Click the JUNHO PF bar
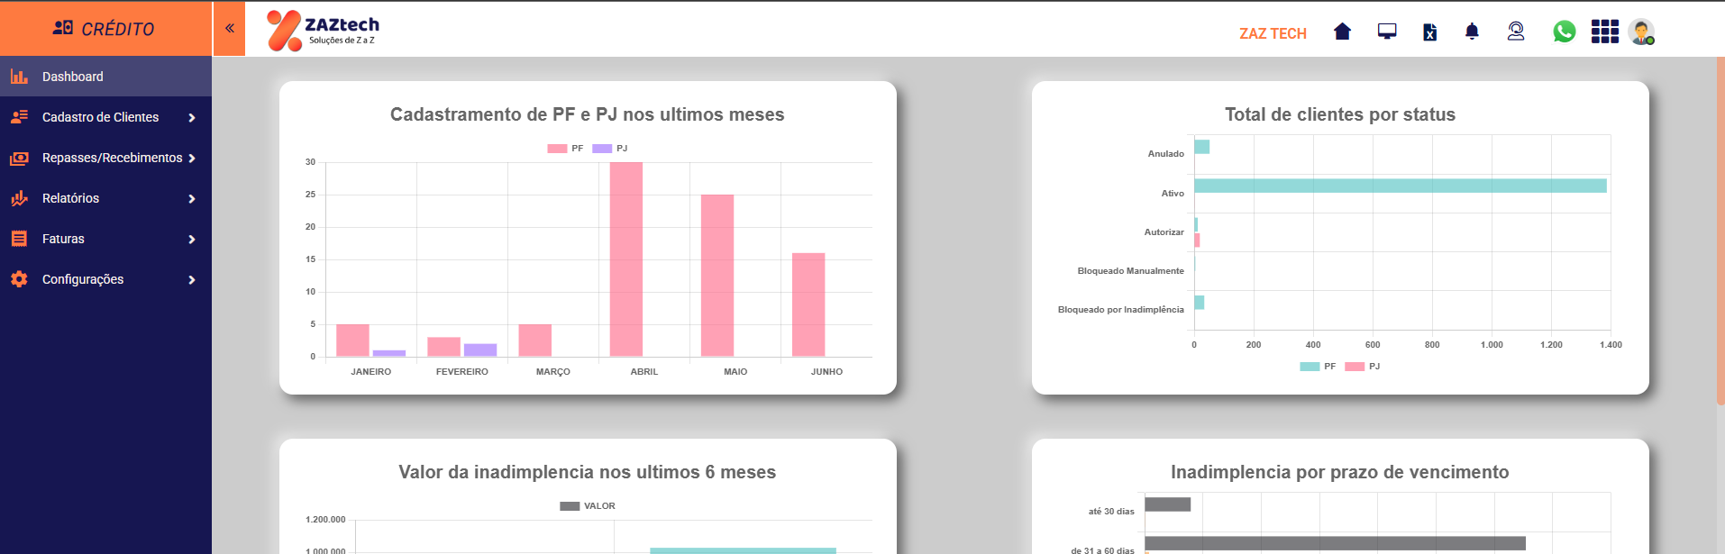1725x554 pixels. coord(808,304)
